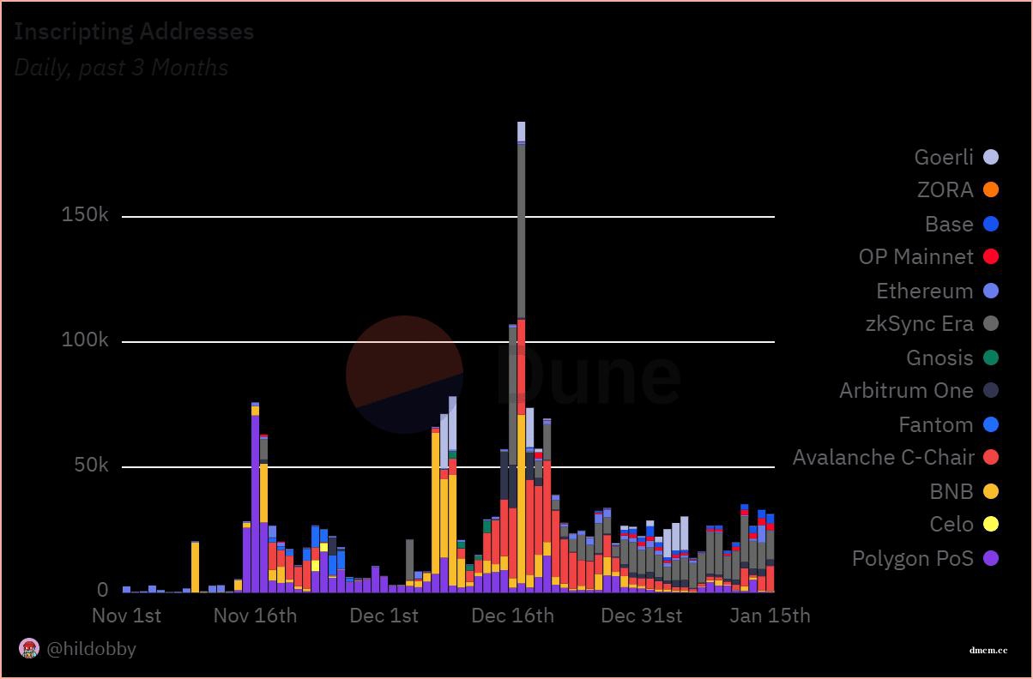Click the Celo yellow legend dot
This screenshot has height=679, width=1033.
click(x=991, y=525)
